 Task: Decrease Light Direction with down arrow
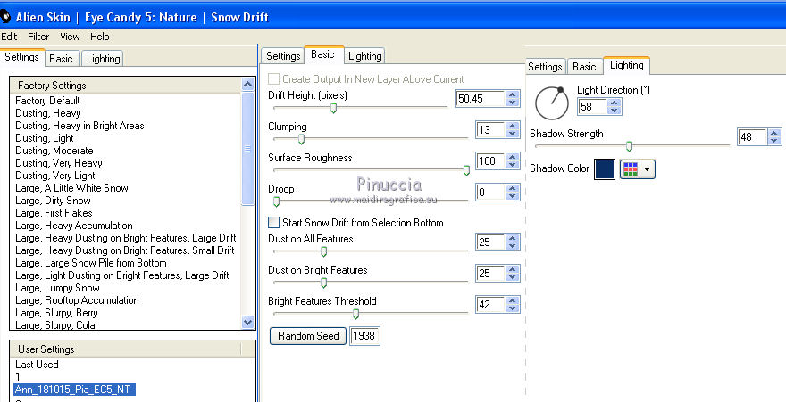[615, 110]
